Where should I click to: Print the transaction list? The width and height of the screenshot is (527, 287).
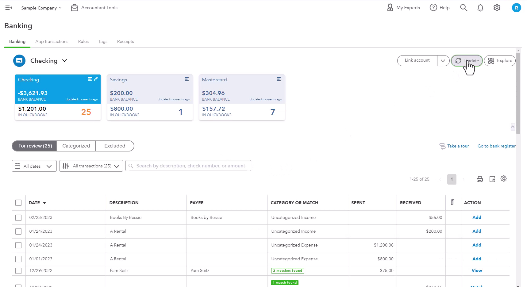point(480,179)
